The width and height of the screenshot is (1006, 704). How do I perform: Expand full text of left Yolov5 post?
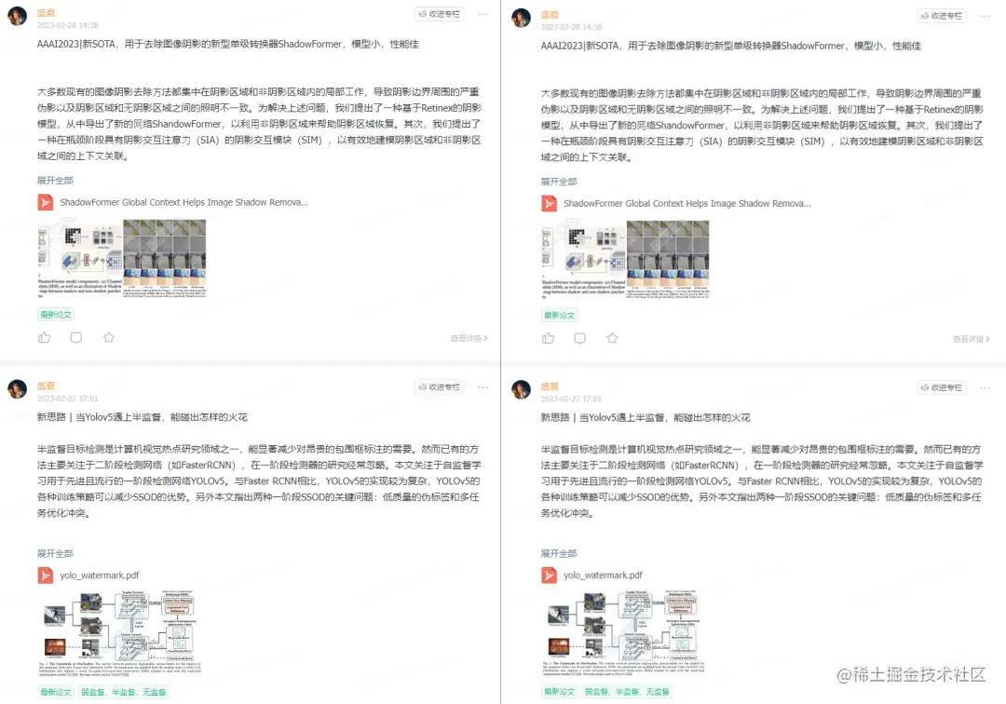coord(55,553)
